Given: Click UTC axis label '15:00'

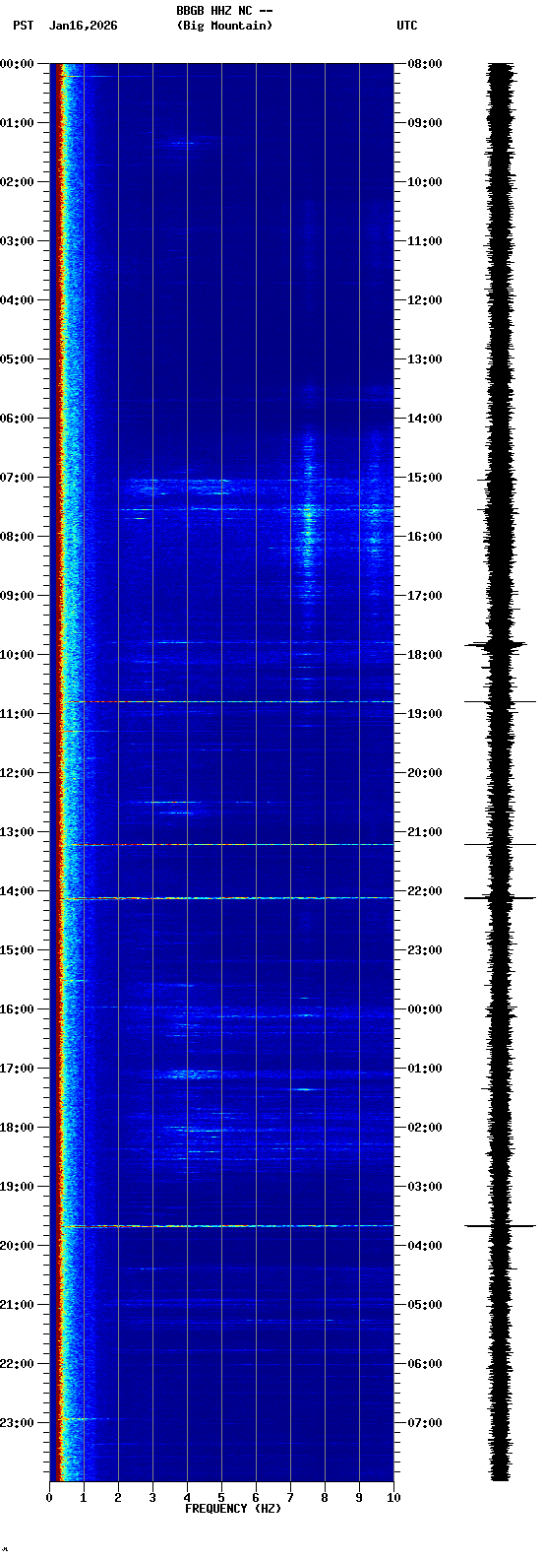Looking at the screenshot, I should (x=425, y=478).
